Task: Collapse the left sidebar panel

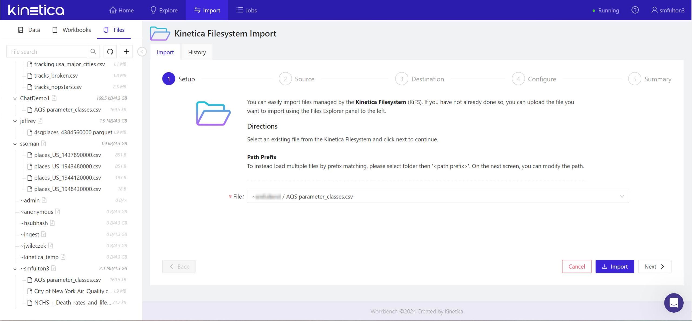Action: point(142,52)
